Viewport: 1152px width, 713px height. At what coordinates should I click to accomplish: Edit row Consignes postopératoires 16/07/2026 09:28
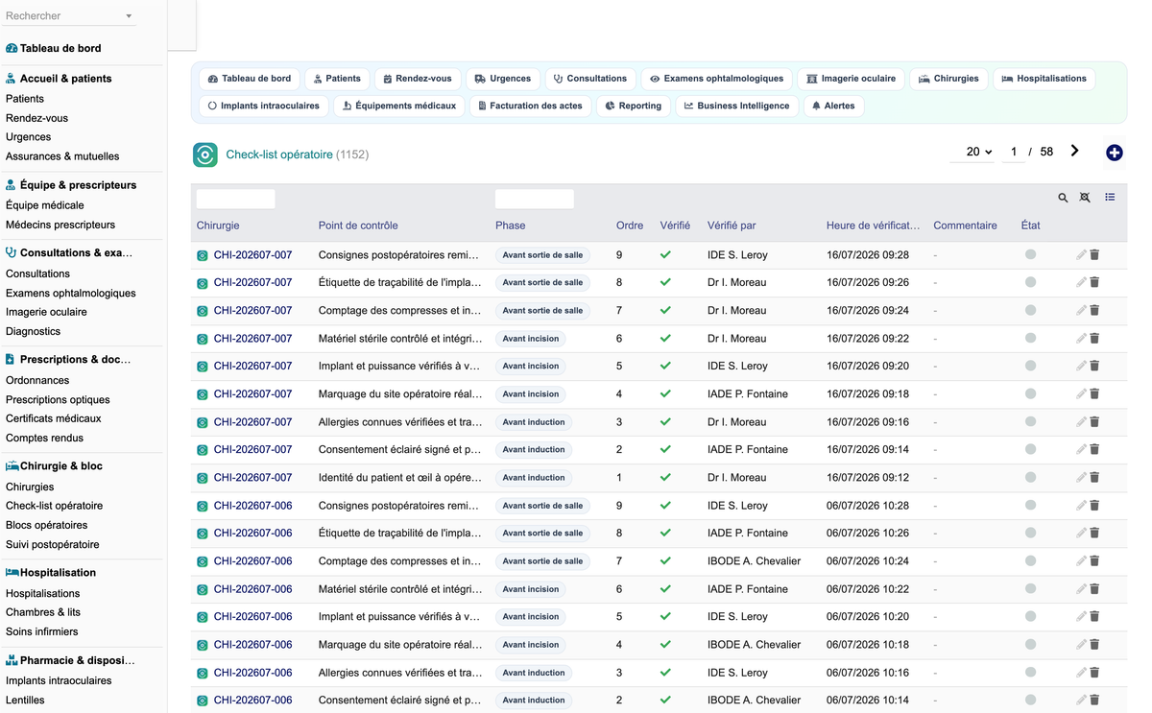[x=1082, y=255]
